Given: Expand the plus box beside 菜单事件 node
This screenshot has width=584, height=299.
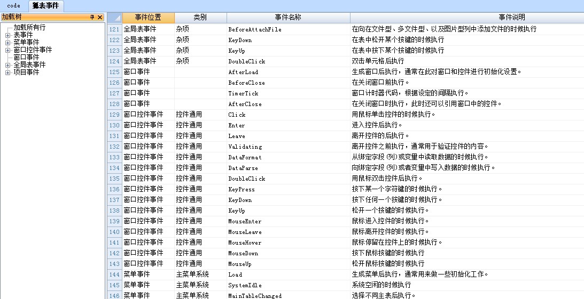Looking at the screenshot, I should 7,42.
